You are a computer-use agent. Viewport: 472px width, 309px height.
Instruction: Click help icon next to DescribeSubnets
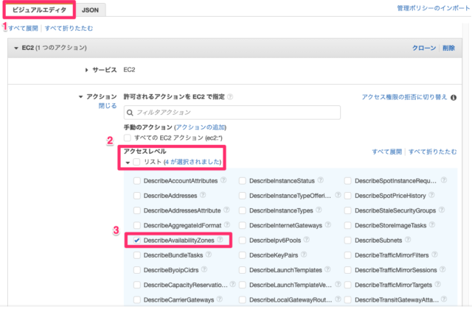coord(408,240)
